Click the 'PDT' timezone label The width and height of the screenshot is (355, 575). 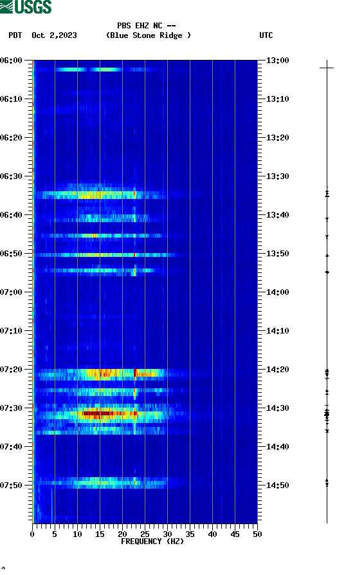(x=15, y=35)
